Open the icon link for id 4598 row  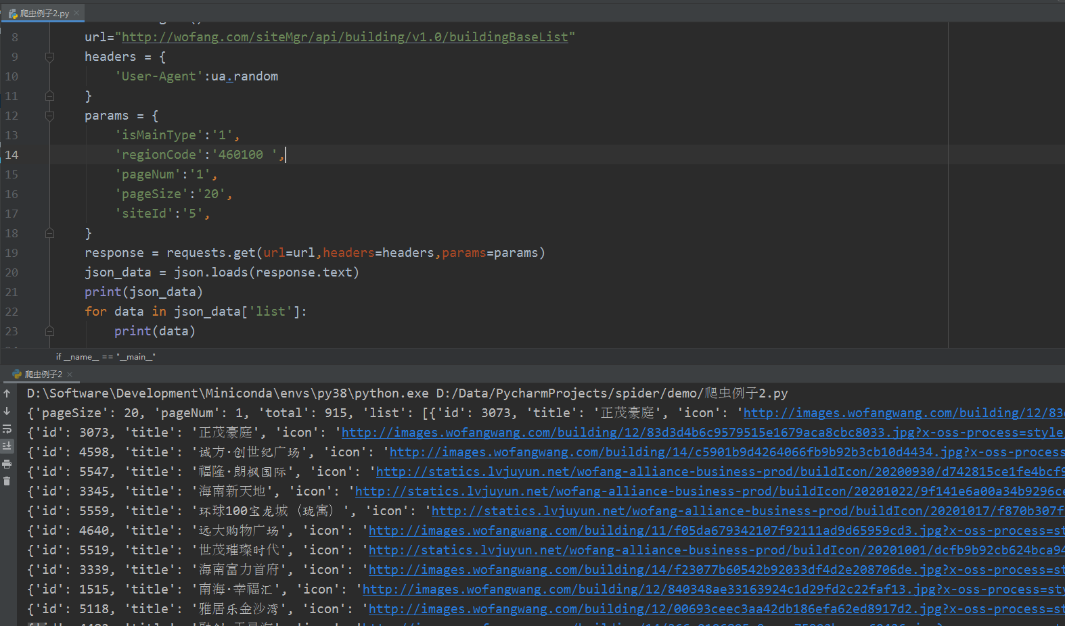tap(726, 452)
